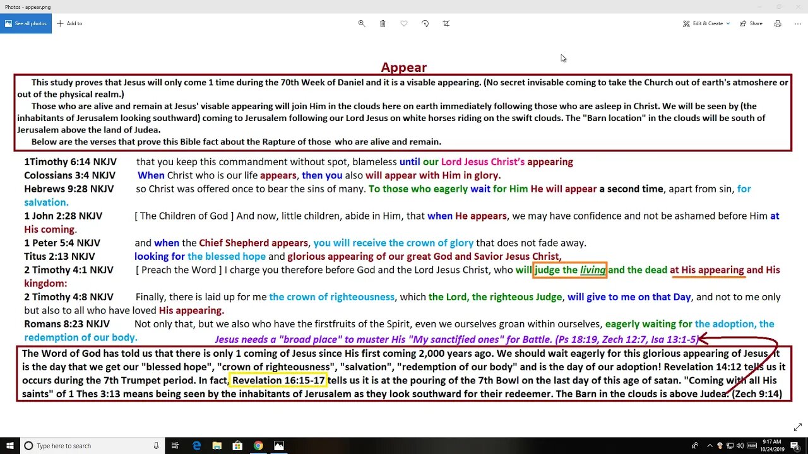Print the photo with printer icon
Screen dimensions: 808x454
778,23
